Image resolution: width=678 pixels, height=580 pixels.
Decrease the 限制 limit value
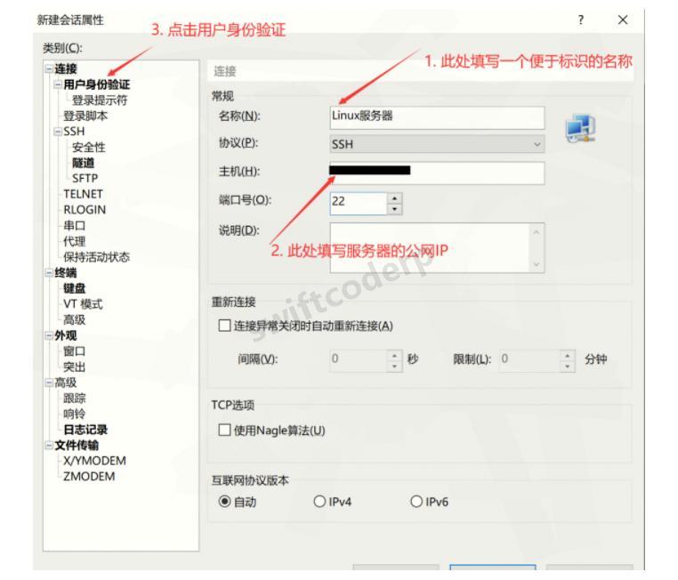tap(568, 367)
